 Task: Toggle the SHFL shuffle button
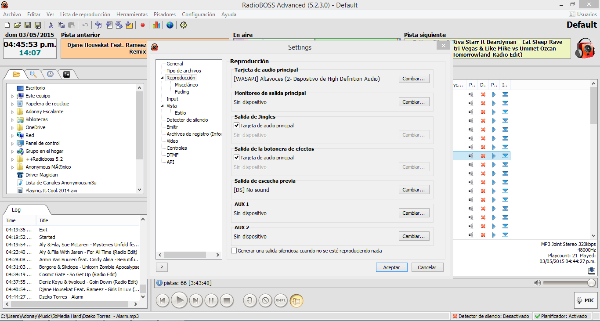[281, 301]
